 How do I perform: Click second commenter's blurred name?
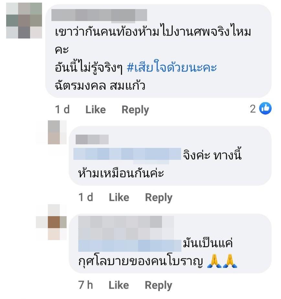(x=92, y=139)
